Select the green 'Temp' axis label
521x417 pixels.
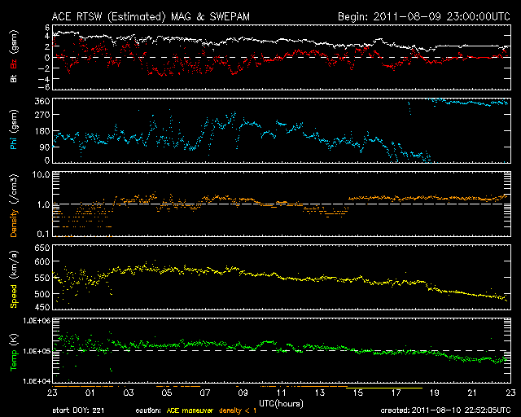click(13, 360)
